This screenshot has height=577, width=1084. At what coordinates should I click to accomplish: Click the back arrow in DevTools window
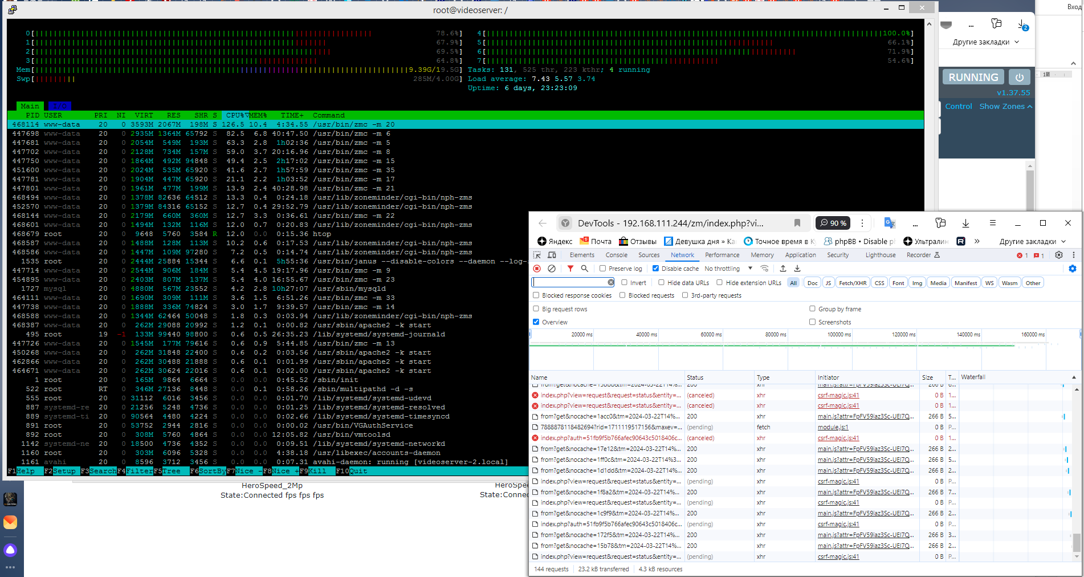click(x=542, y=223)
